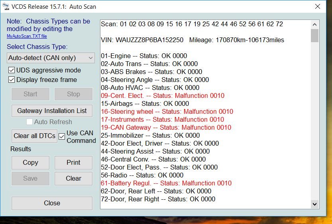
Task: Select the Scan module list line
Action: click(x=192, y=24)
